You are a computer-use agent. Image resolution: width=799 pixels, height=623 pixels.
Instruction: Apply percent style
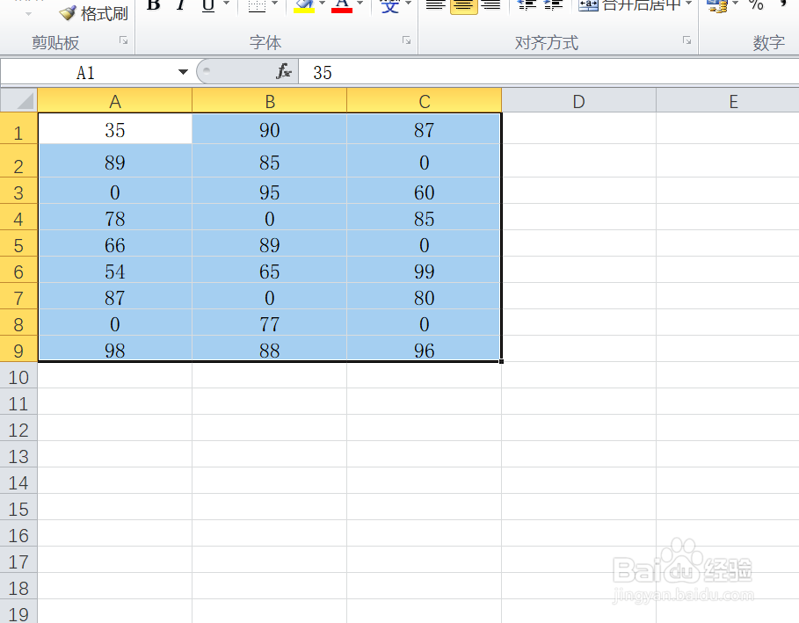tap(756, 5)
